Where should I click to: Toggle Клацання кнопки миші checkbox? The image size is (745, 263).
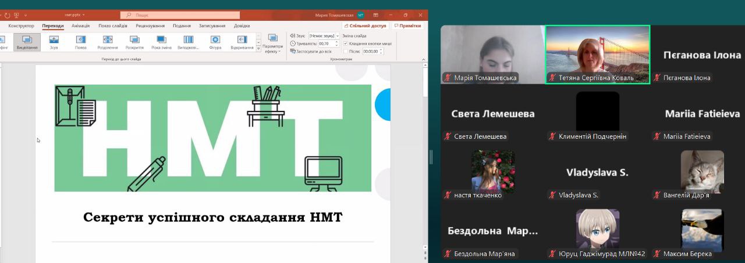point(346,44)
